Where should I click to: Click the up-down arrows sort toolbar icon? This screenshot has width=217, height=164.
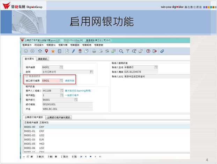tap(107, 51)
